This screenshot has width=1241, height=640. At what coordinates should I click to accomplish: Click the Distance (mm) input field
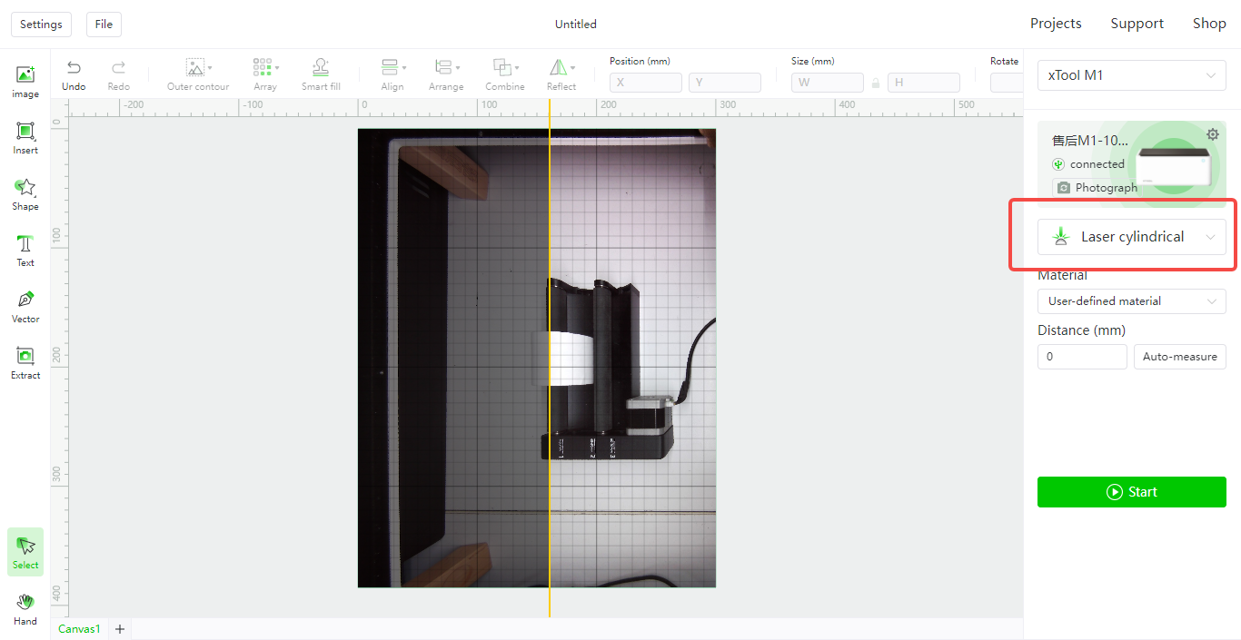pos(1081,357)
